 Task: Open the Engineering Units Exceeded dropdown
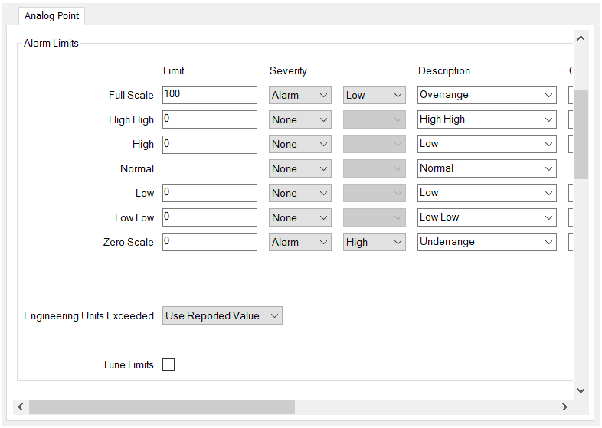[222, 315]
